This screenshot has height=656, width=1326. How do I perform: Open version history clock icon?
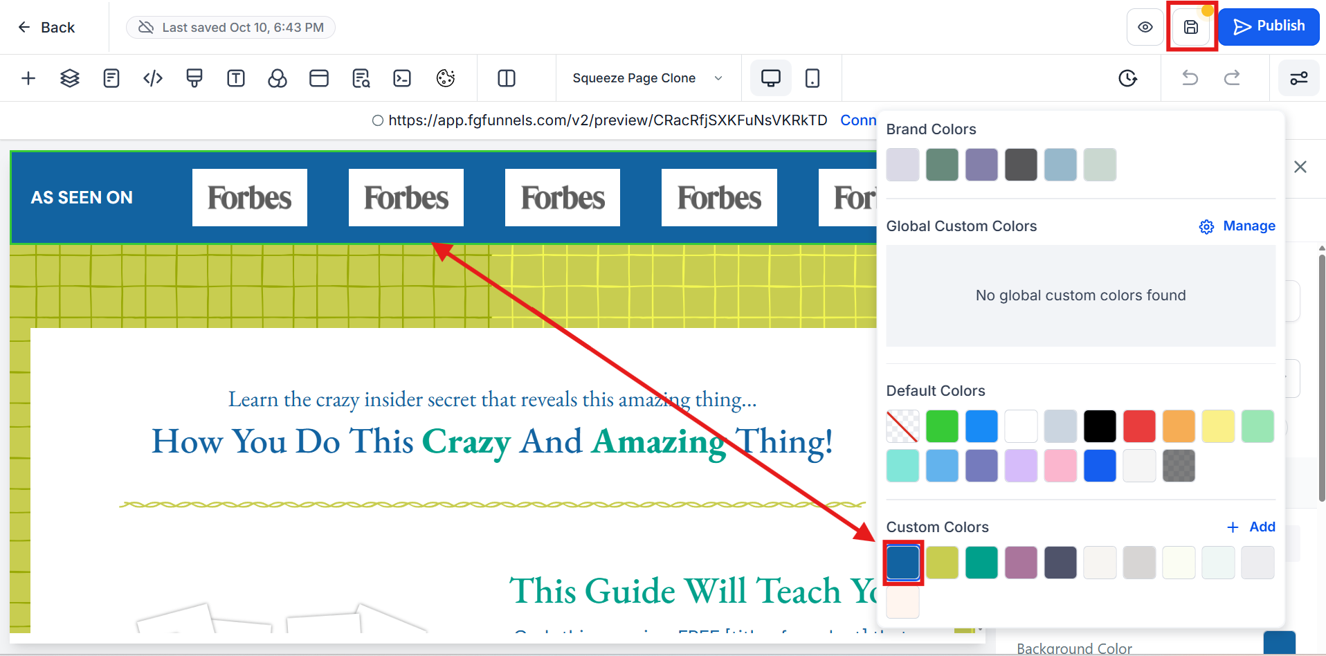[1128, 78]
